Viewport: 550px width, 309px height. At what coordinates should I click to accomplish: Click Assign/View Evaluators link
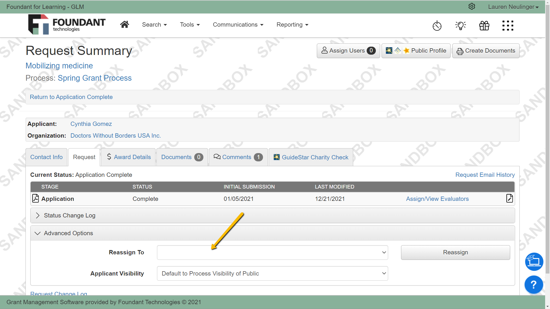(x=437, y=199)
